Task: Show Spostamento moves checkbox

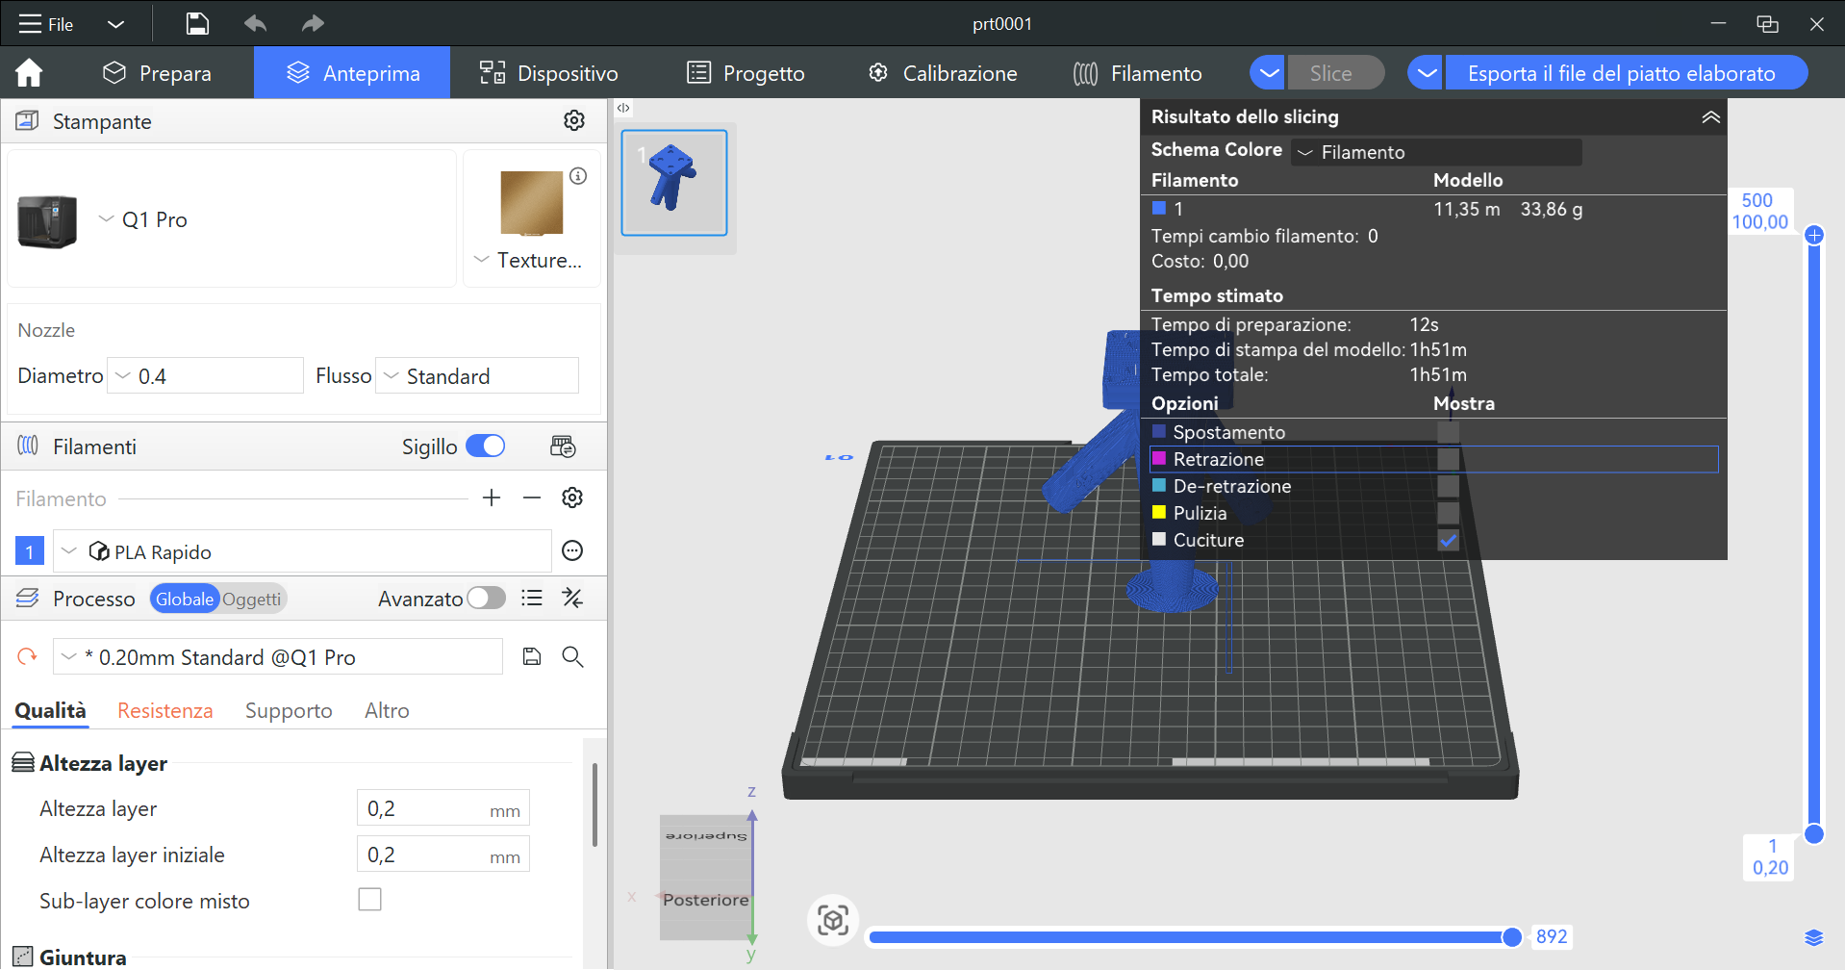Action: [1448, 432]
